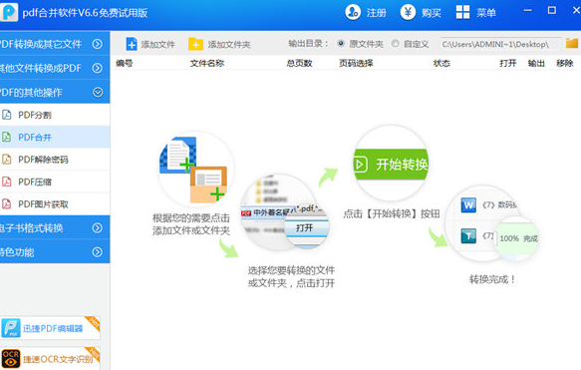Click the 菜单 text label
This screenshot has height=370, width=581.
tap(486, 13)
